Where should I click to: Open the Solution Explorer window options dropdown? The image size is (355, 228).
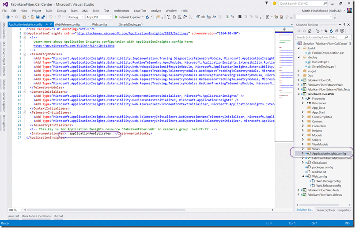(340, 25)
